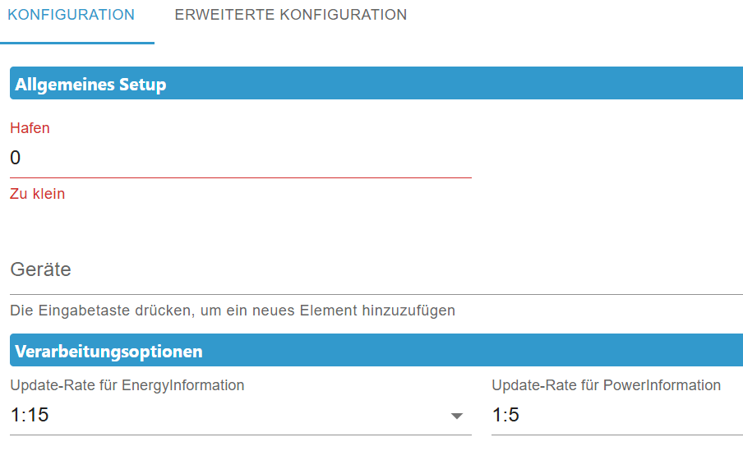Switch to the KONFIGURATION tab

click(71, 16)
